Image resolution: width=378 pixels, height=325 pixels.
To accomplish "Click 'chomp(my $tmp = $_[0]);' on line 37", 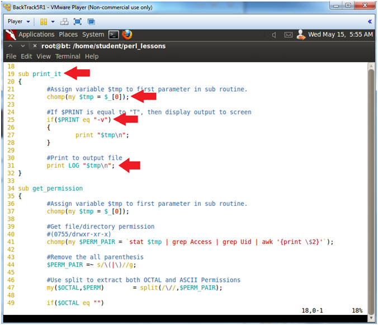I will [88, 211].
